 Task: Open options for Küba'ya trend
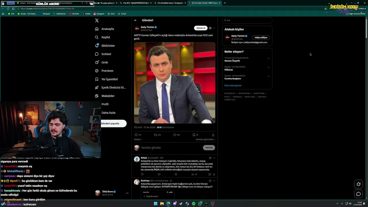pyautogui.click(x=269, y=67)
